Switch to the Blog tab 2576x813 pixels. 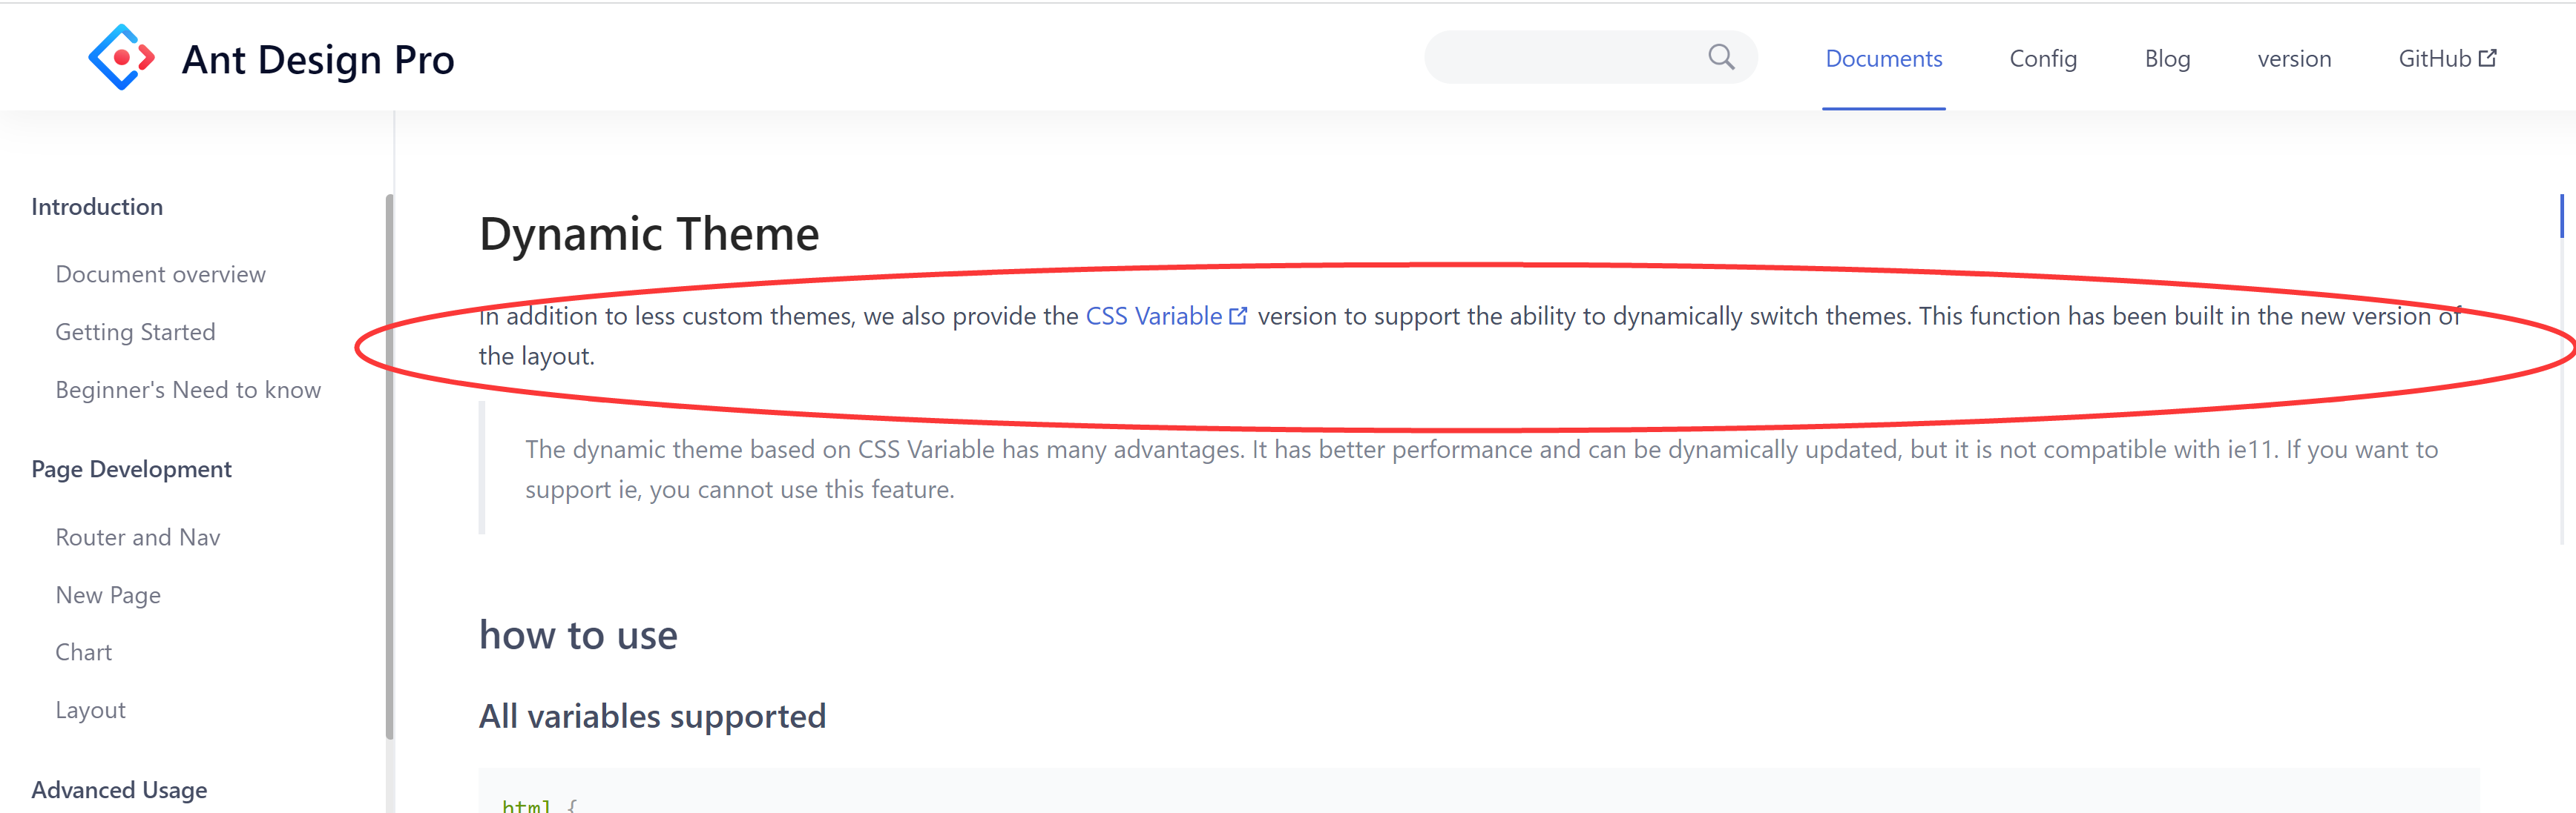pyautogui.click(x=2167, y=58)
